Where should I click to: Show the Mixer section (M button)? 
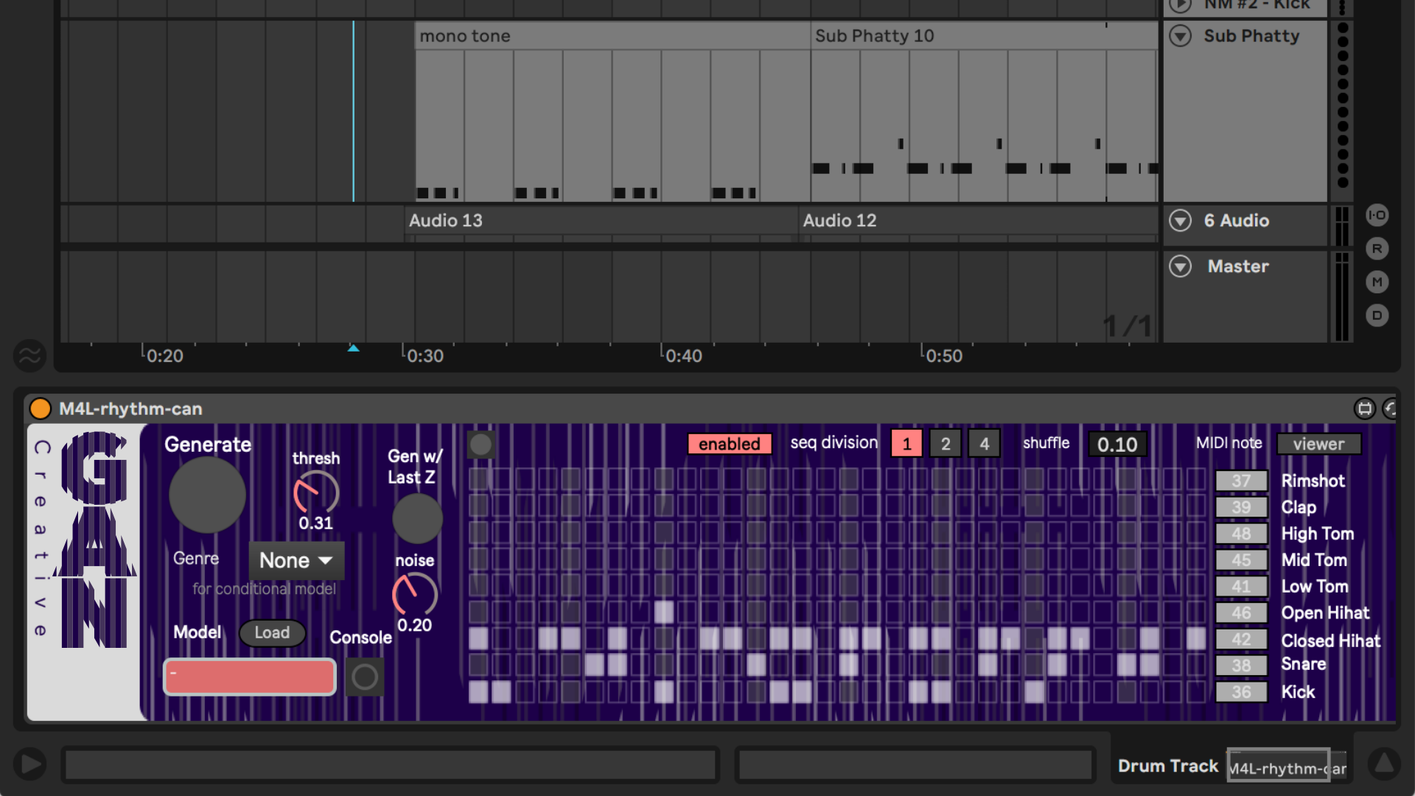[x=1377, y=282]
